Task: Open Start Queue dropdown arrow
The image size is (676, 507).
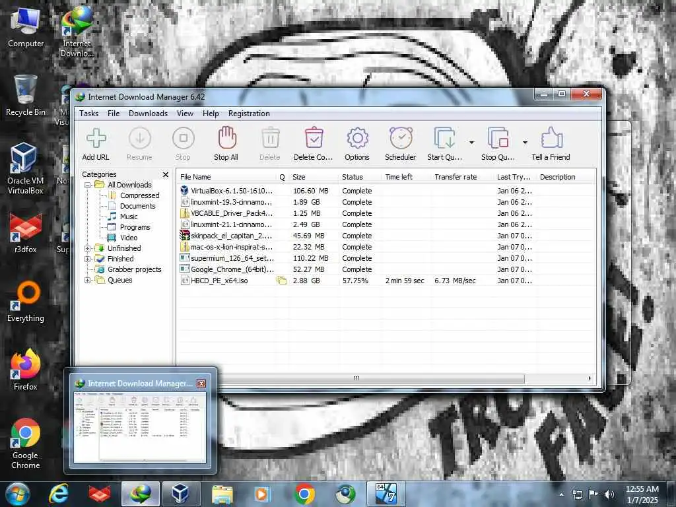Action: point(471,143)
